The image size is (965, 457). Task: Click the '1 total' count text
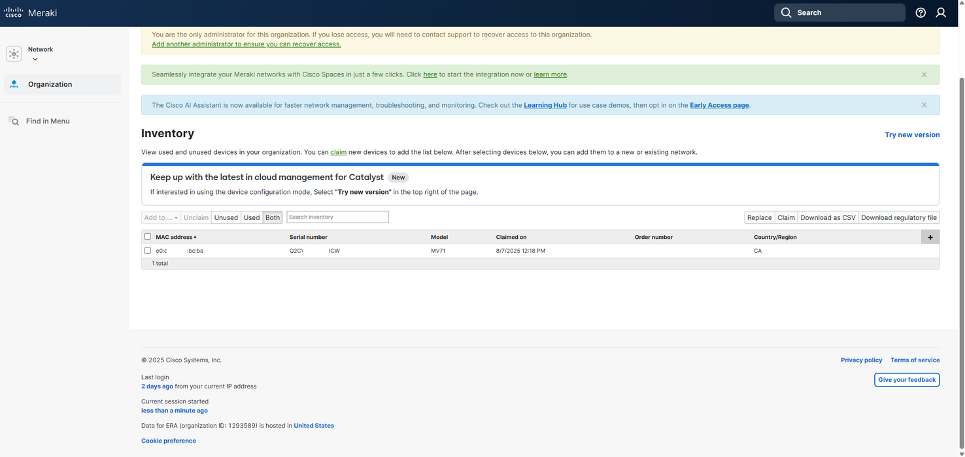[x=160, y=264]
